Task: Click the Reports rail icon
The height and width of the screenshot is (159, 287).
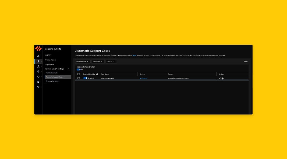Action: coord(38,82)
